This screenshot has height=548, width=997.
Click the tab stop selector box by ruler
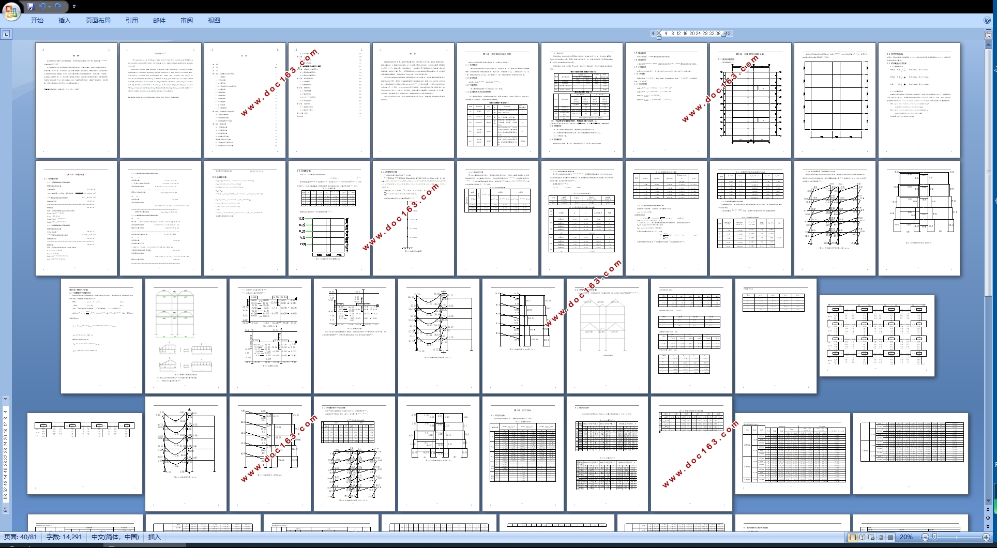pyautogui.click(x=6, y=34)
